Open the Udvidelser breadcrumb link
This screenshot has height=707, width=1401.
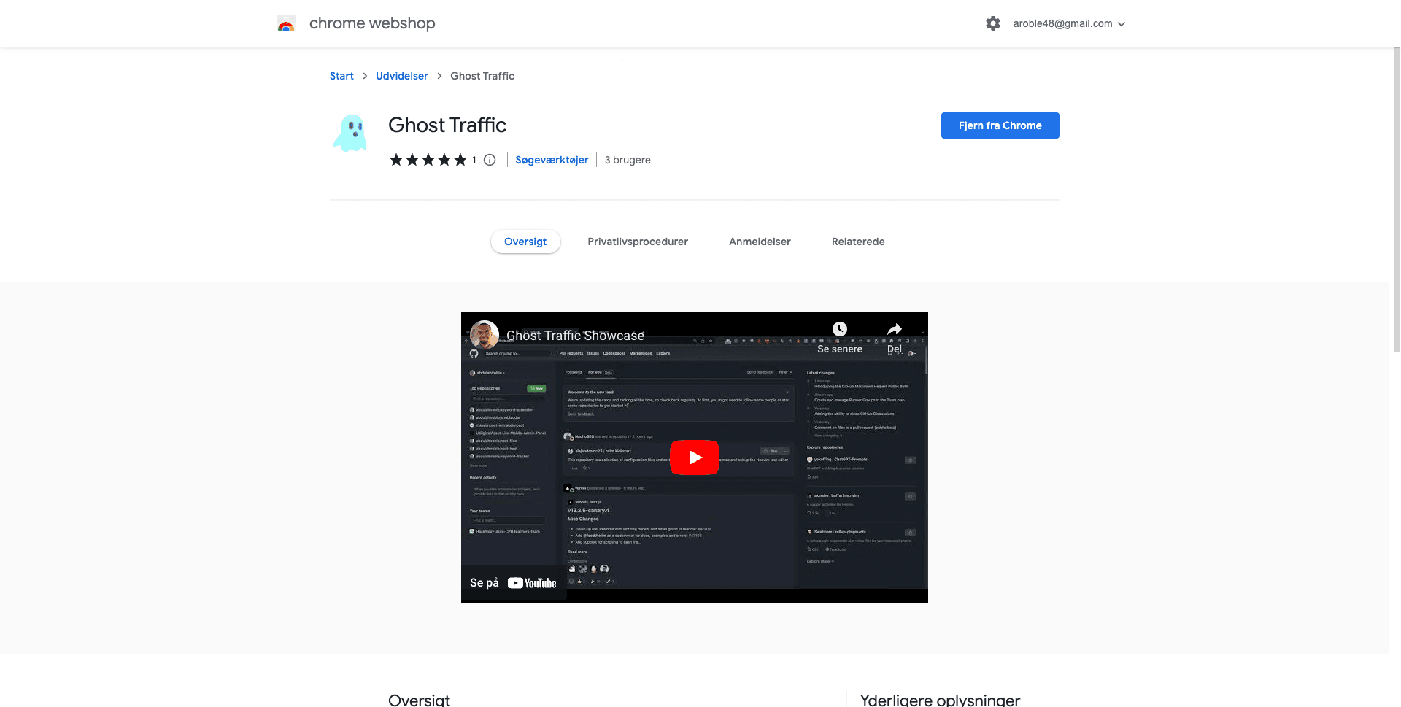(x=402, y=76)
